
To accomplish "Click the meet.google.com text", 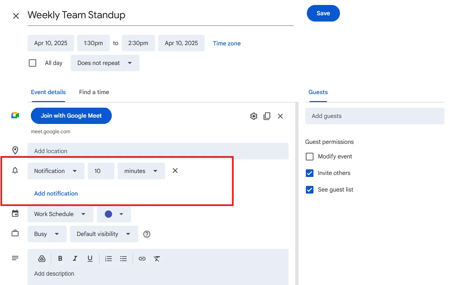I will tap(50, 132).
